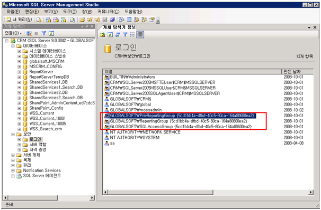Select SharedServices1_DB in tree
This screenshot has width=321, height=210.
[48, 82]
